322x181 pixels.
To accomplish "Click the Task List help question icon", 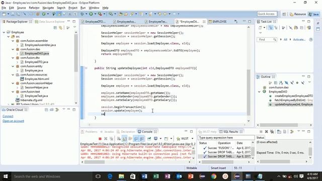I will (311, 40).
